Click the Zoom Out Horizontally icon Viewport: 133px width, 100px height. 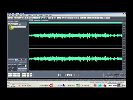25,74
